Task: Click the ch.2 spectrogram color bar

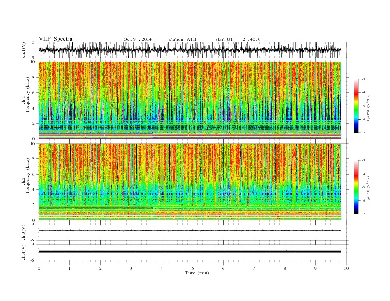Action: 356,187
